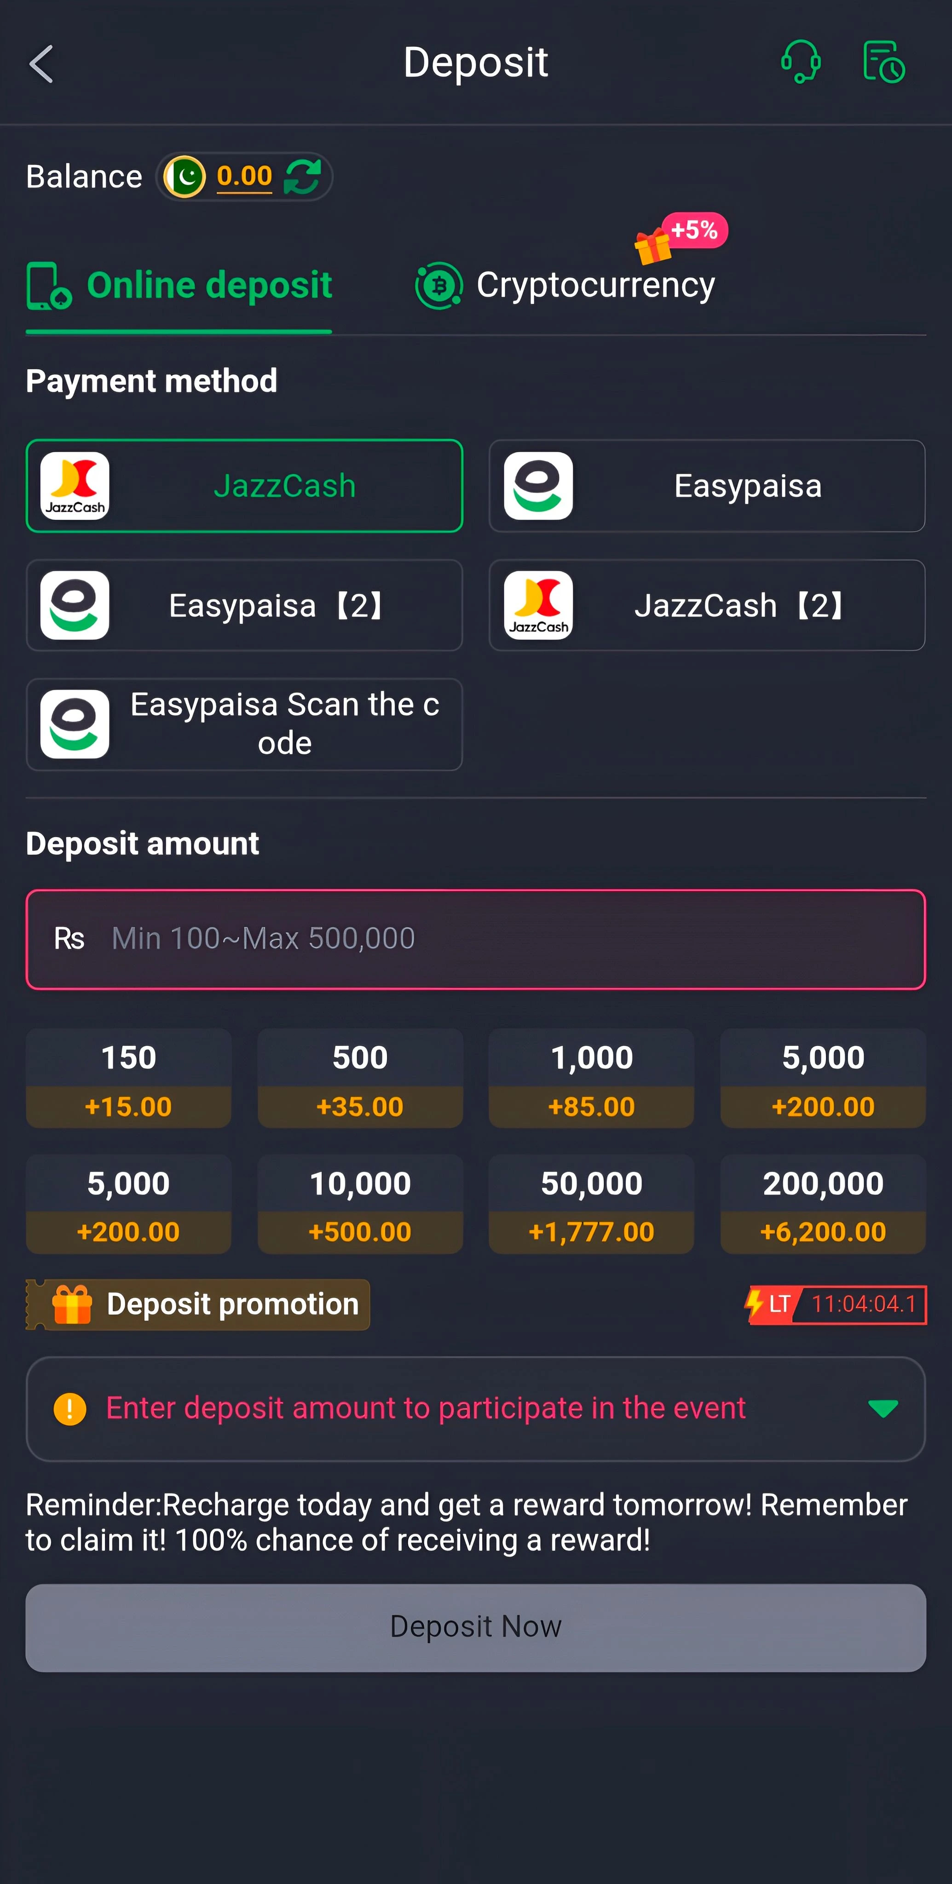Viewport: 952px width, 1884px height.
Task: Open deposit history record icon
Action: pos(884,62)
